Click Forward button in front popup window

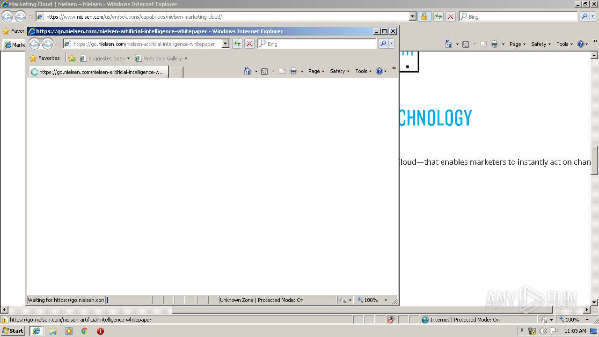pos(47,44)
